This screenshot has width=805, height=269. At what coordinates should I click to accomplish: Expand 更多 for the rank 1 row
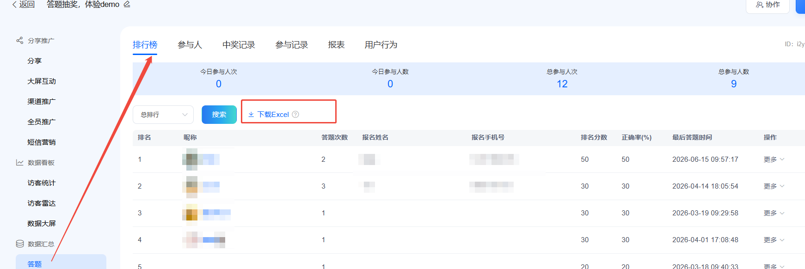click(774, 159)
